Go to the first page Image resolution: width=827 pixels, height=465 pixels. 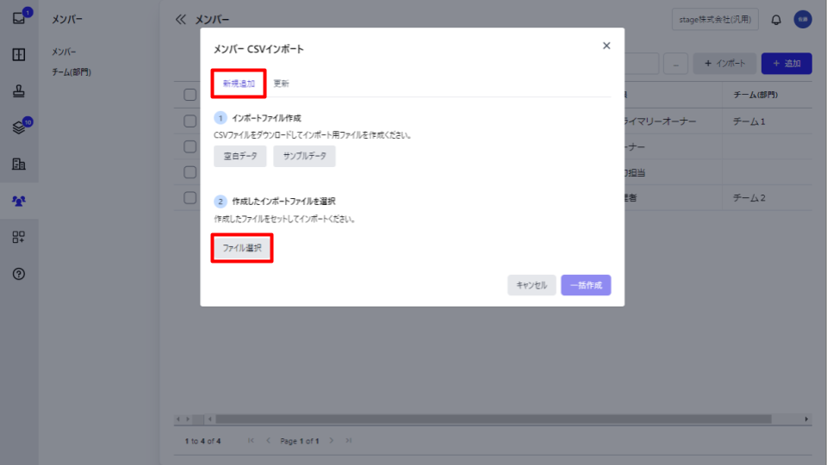251,441
